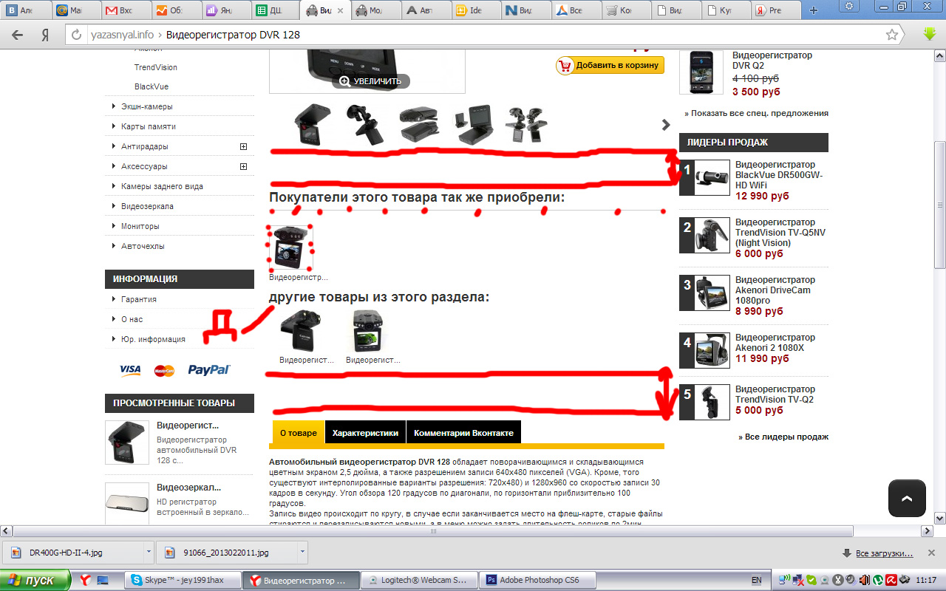Open the TrendVision brand subcategory

pos(156,67)
